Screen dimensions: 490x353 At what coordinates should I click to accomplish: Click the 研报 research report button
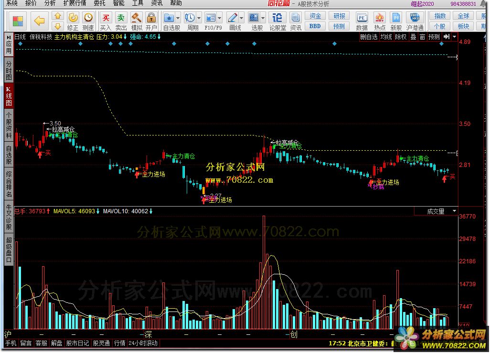(339, 16)
